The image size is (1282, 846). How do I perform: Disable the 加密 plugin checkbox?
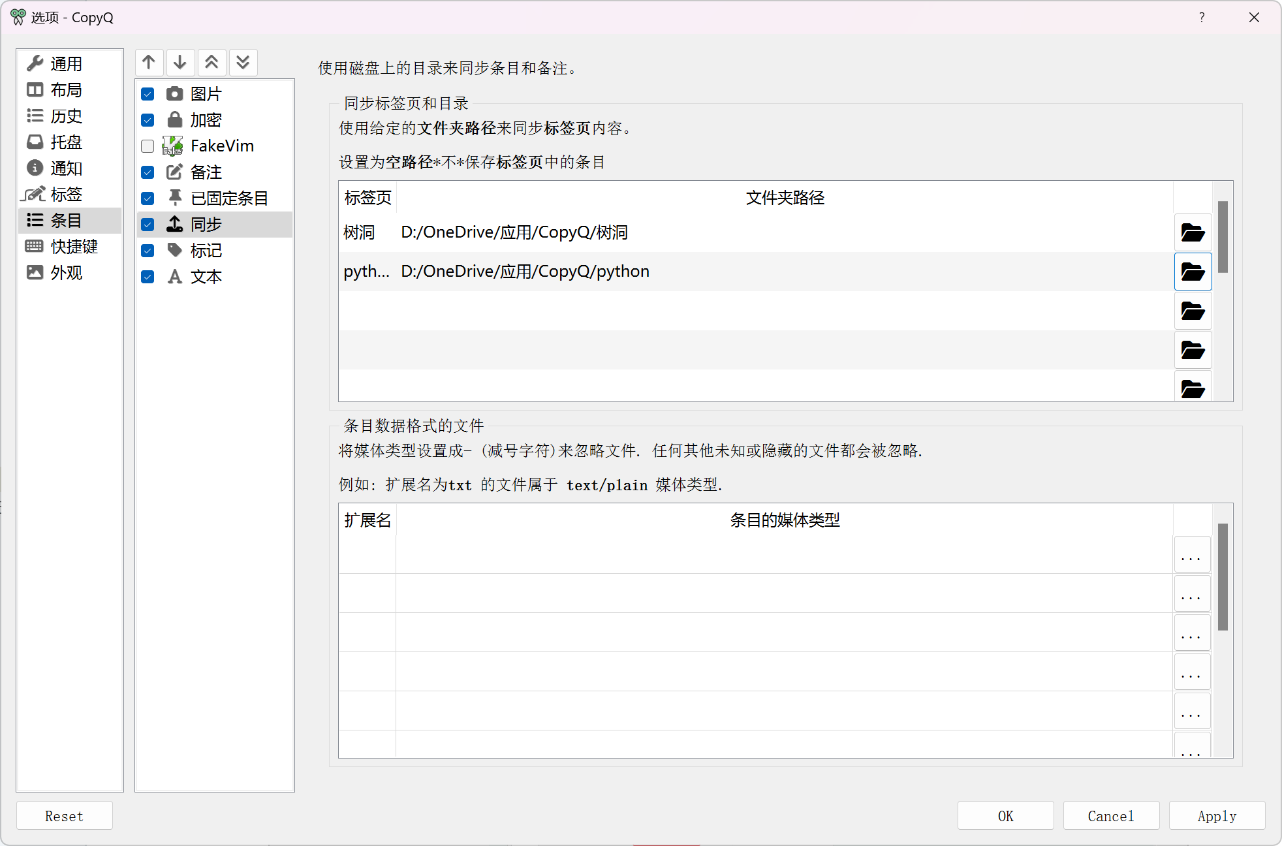point(148,120)
